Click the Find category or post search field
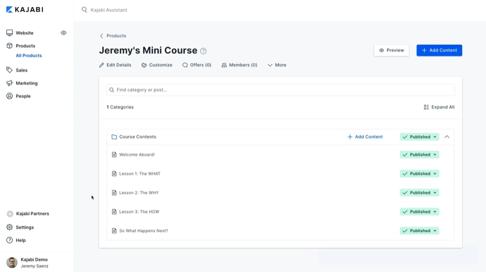Image resolution: width=486 pixels, height=272 pixels. [x=280, y=90]
